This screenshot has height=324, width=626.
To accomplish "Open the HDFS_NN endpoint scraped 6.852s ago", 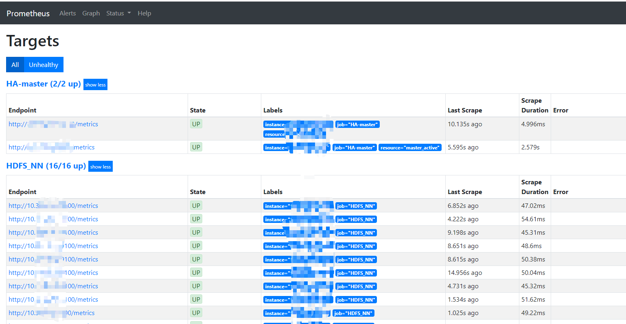I will pos(53,206).
